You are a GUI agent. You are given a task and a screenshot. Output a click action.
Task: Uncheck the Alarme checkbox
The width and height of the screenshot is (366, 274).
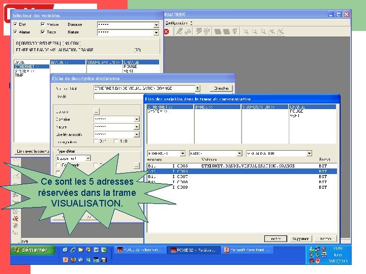coord(15,32)
